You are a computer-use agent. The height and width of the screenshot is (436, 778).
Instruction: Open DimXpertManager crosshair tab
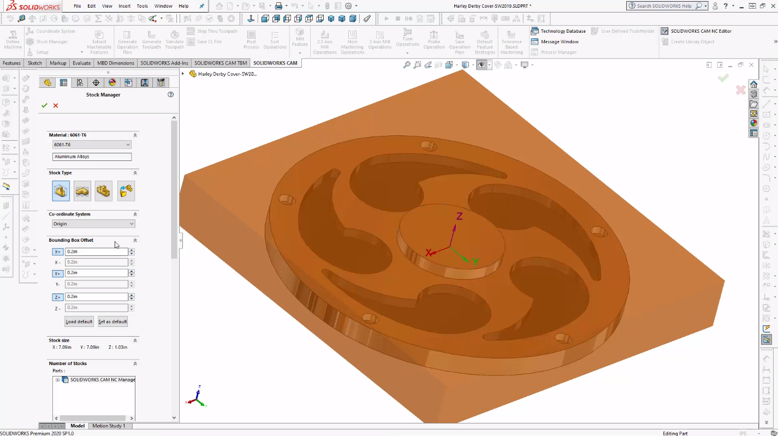[96, 82]
